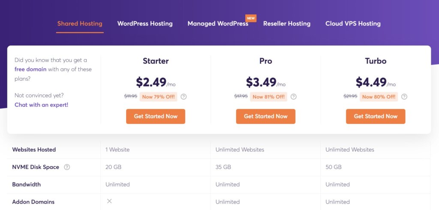Open the WordPress Hosting tab
Image resolution: width=439 pixels, height=210 pixels.
click(145, 24)
